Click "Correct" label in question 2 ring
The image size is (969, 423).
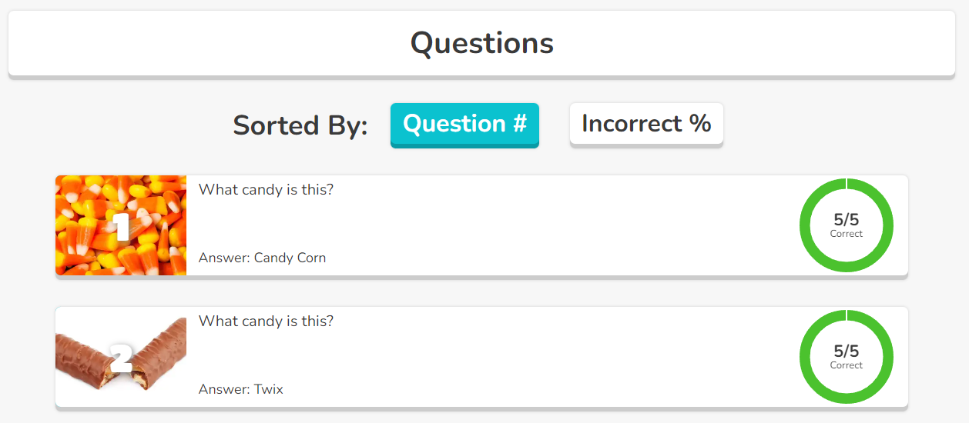(847, 365)
